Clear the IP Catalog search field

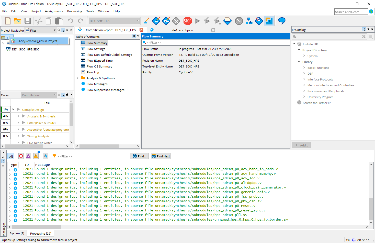pyautogui.click(x=364, y=37)
